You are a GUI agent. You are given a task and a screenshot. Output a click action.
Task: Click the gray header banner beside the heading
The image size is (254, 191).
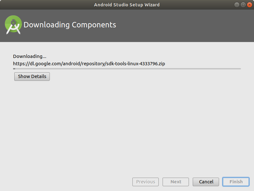pyautogui.click(x=185, y=26)
